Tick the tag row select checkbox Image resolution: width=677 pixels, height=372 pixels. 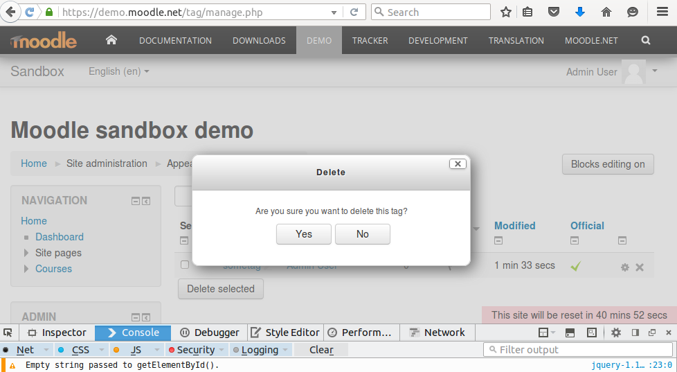[x=185, y=265]
